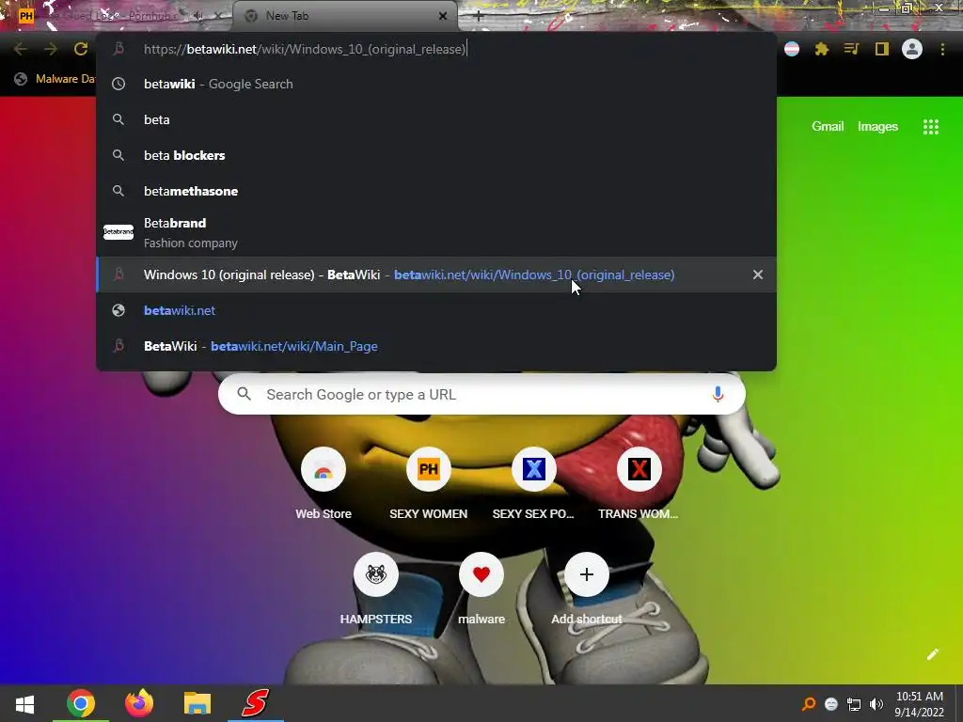Remove the Windows 10 suggestion with X
The height and width of the screenshot is (722, 963).
[x=758, y=275]
